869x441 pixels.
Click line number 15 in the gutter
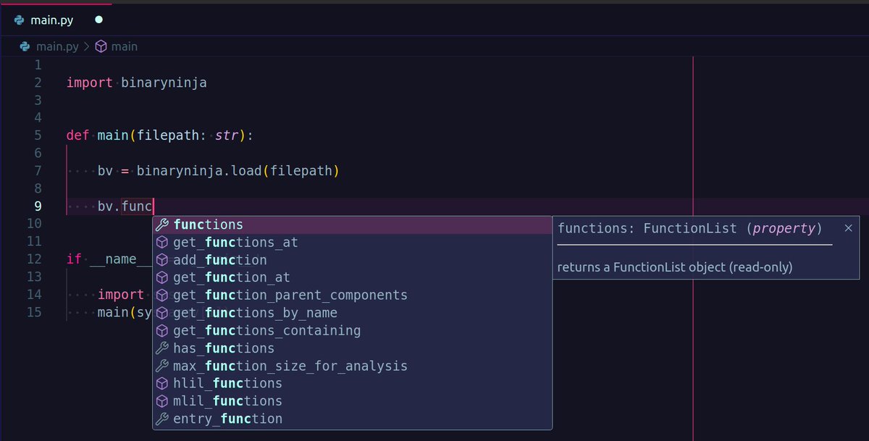pos(34,312)
